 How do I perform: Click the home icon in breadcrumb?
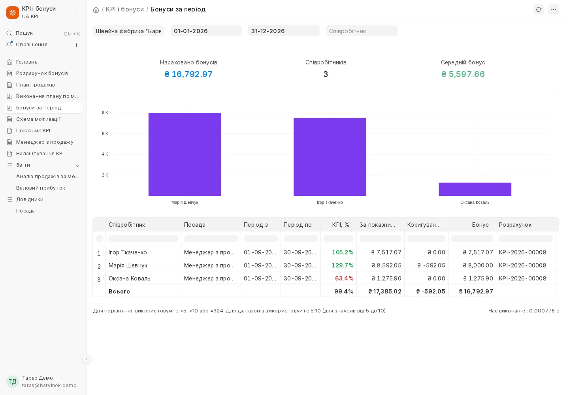coord(96,9)
